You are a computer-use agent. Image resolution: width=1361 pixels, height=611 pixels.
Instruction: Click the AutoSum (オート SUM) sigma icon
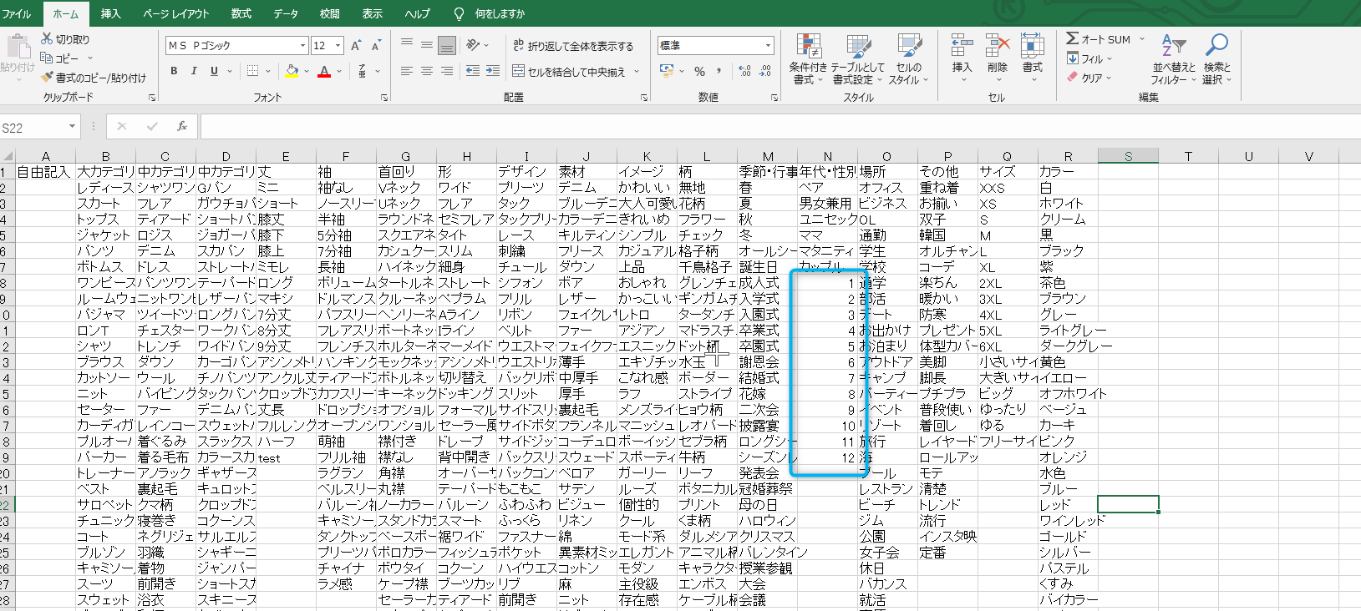pyautogui.click(x=1073, y=38)
